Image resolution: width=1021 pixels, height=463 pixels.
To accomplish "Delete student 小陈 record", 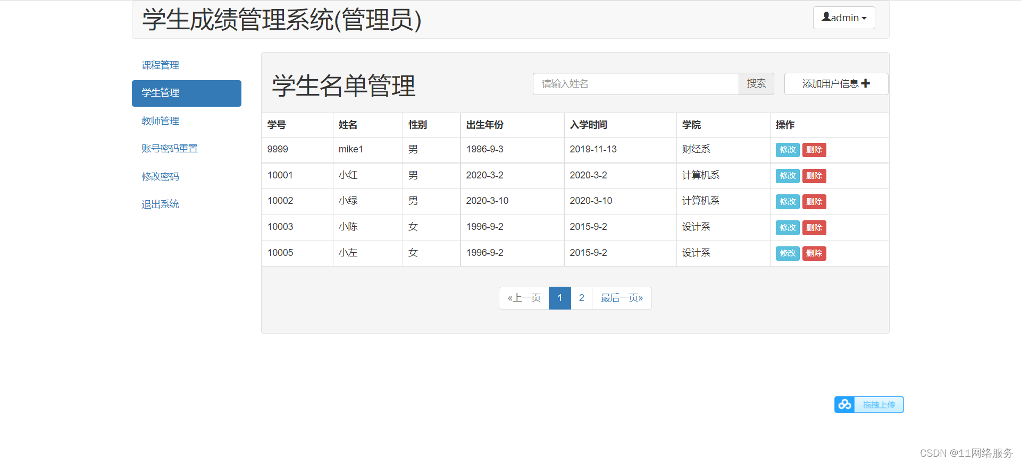I will point(814,228).
